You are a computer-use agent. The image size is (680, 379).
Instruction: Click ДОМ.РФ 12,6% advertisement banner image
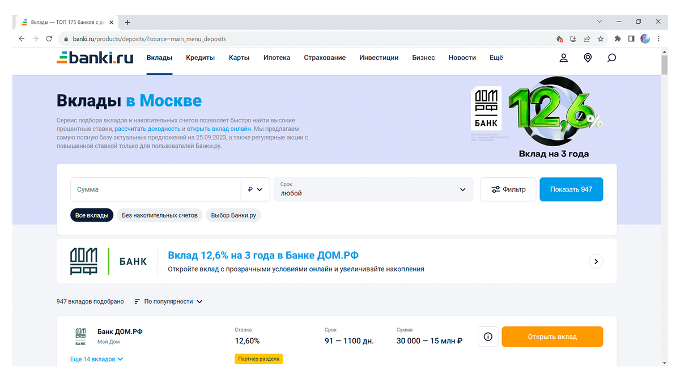(x=537, y=118)
